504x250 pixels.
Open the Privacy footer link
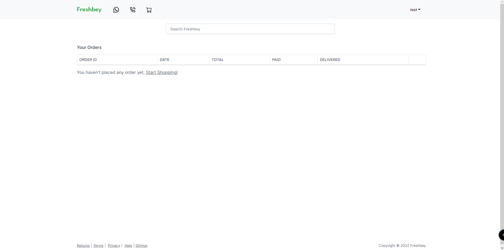pos(114,245)
